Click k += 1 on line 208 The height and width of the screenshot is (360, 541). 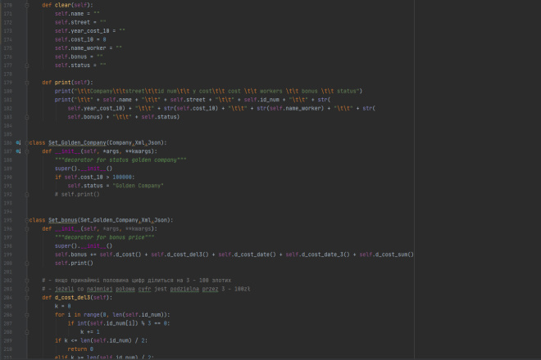[x=90, y=332]
